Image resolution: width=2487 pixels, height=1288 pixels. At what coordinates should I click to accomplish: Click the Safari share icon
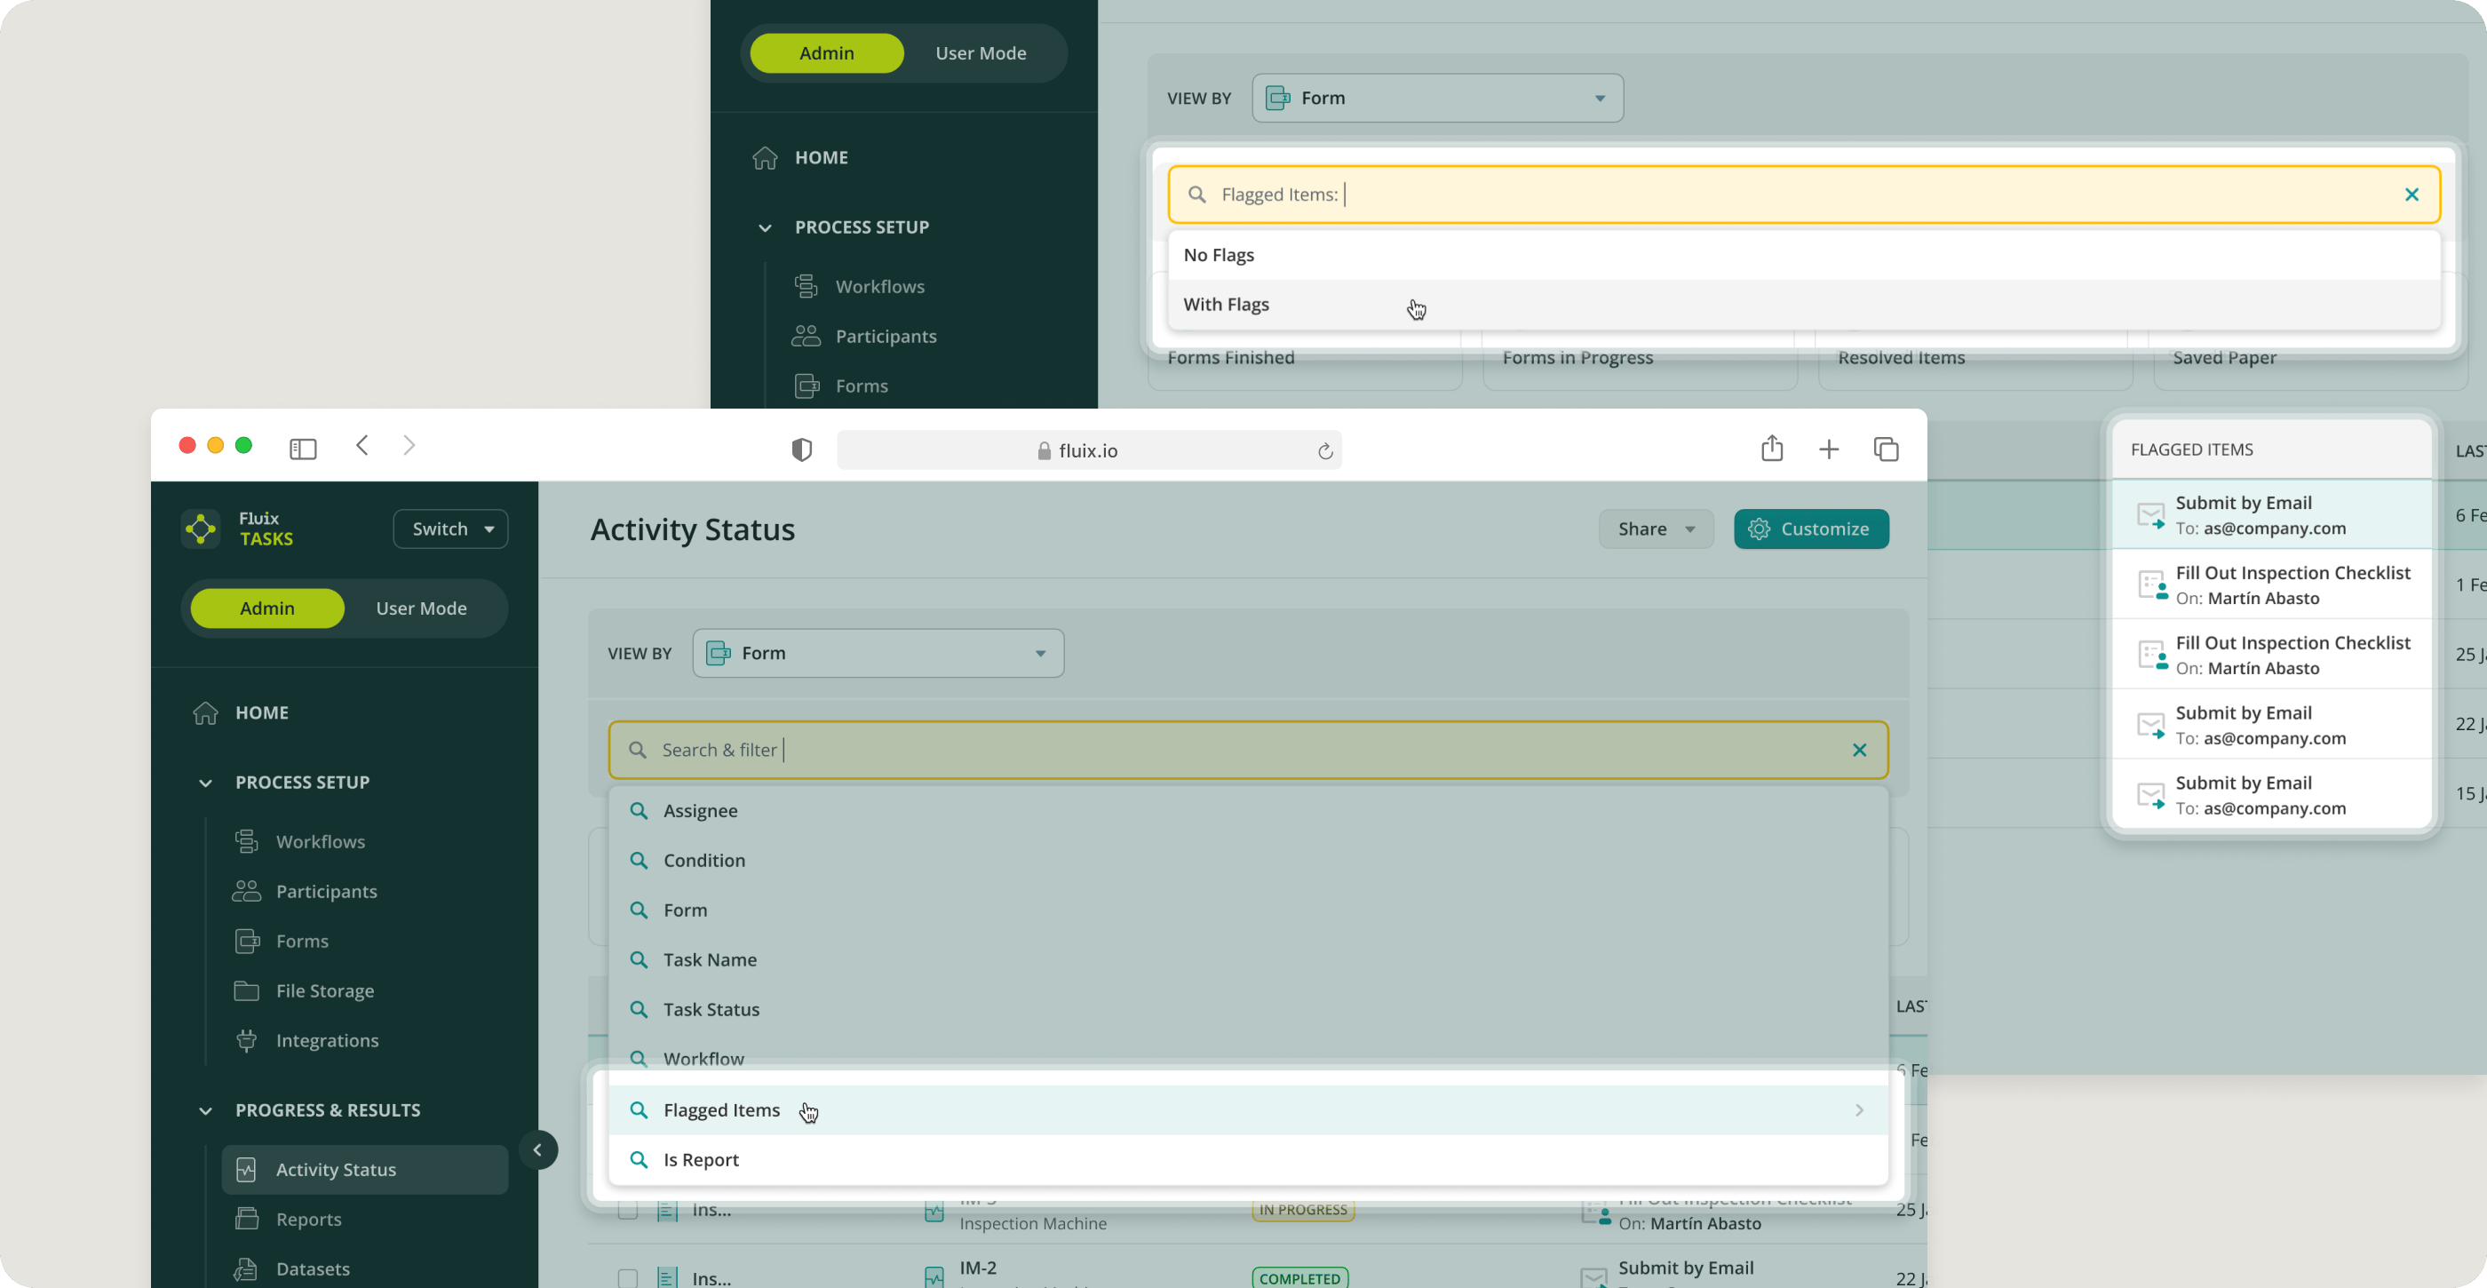coord(1772,449)
